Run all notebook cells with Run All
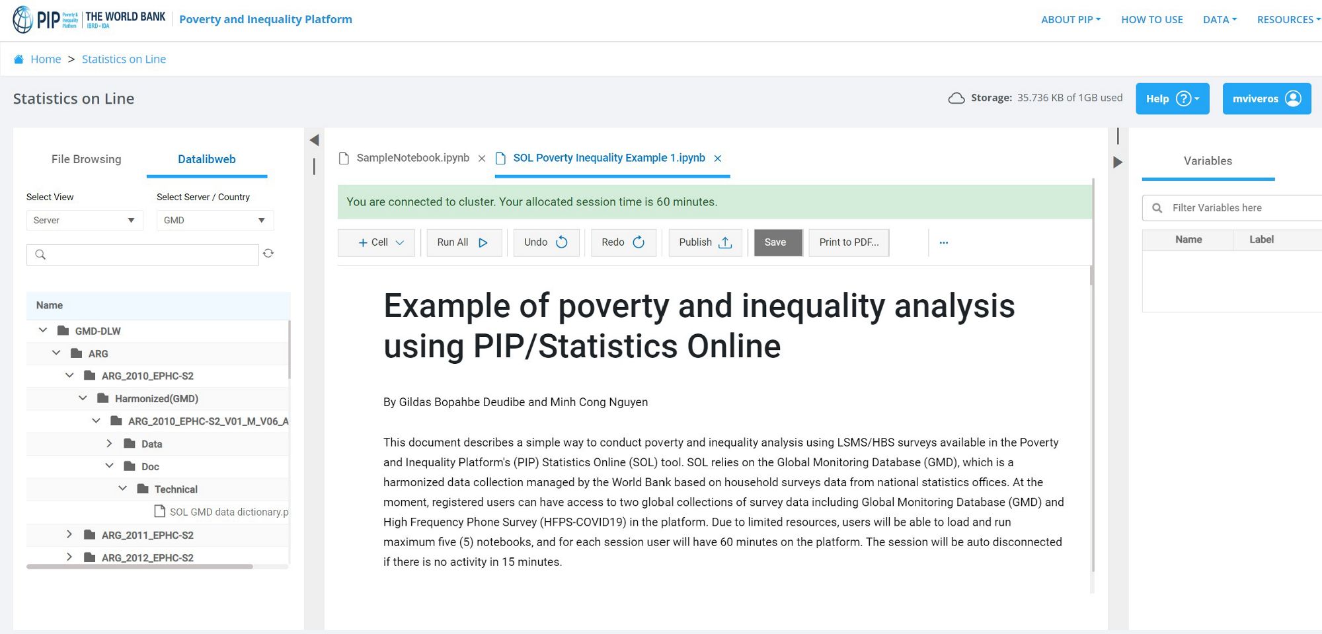Screen dimensions: 1322x634 (463, 242)
